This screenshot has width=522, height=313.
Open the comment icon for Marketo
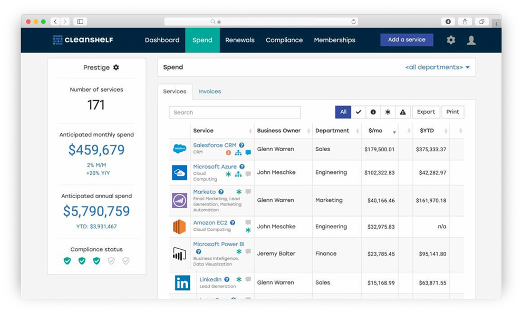point(248,192)
